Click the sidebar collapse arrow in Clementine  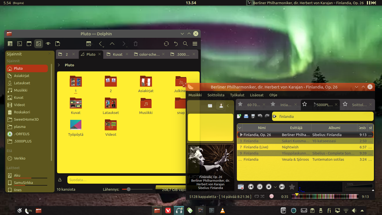(228, 106)
